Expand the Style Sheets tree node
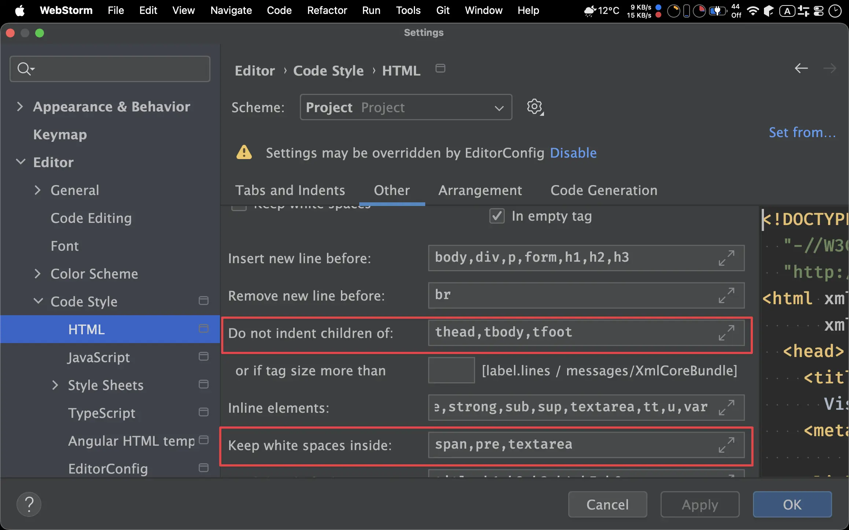The width and height of the screenshot is (849, 530). 55,385
